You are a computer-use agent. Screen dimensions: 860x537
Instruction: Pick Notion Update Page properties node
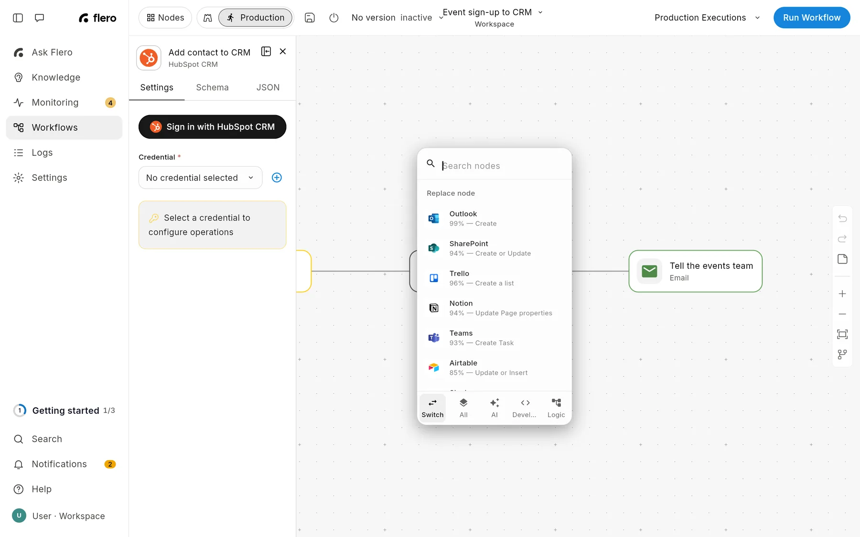coord(494,308)
